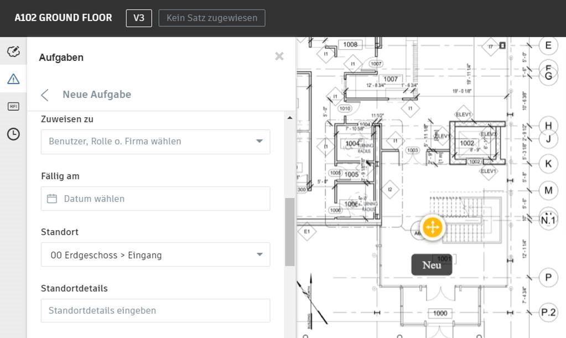
Task: Open the Markups tool in sidebar
Action: [x=13, y=52]
